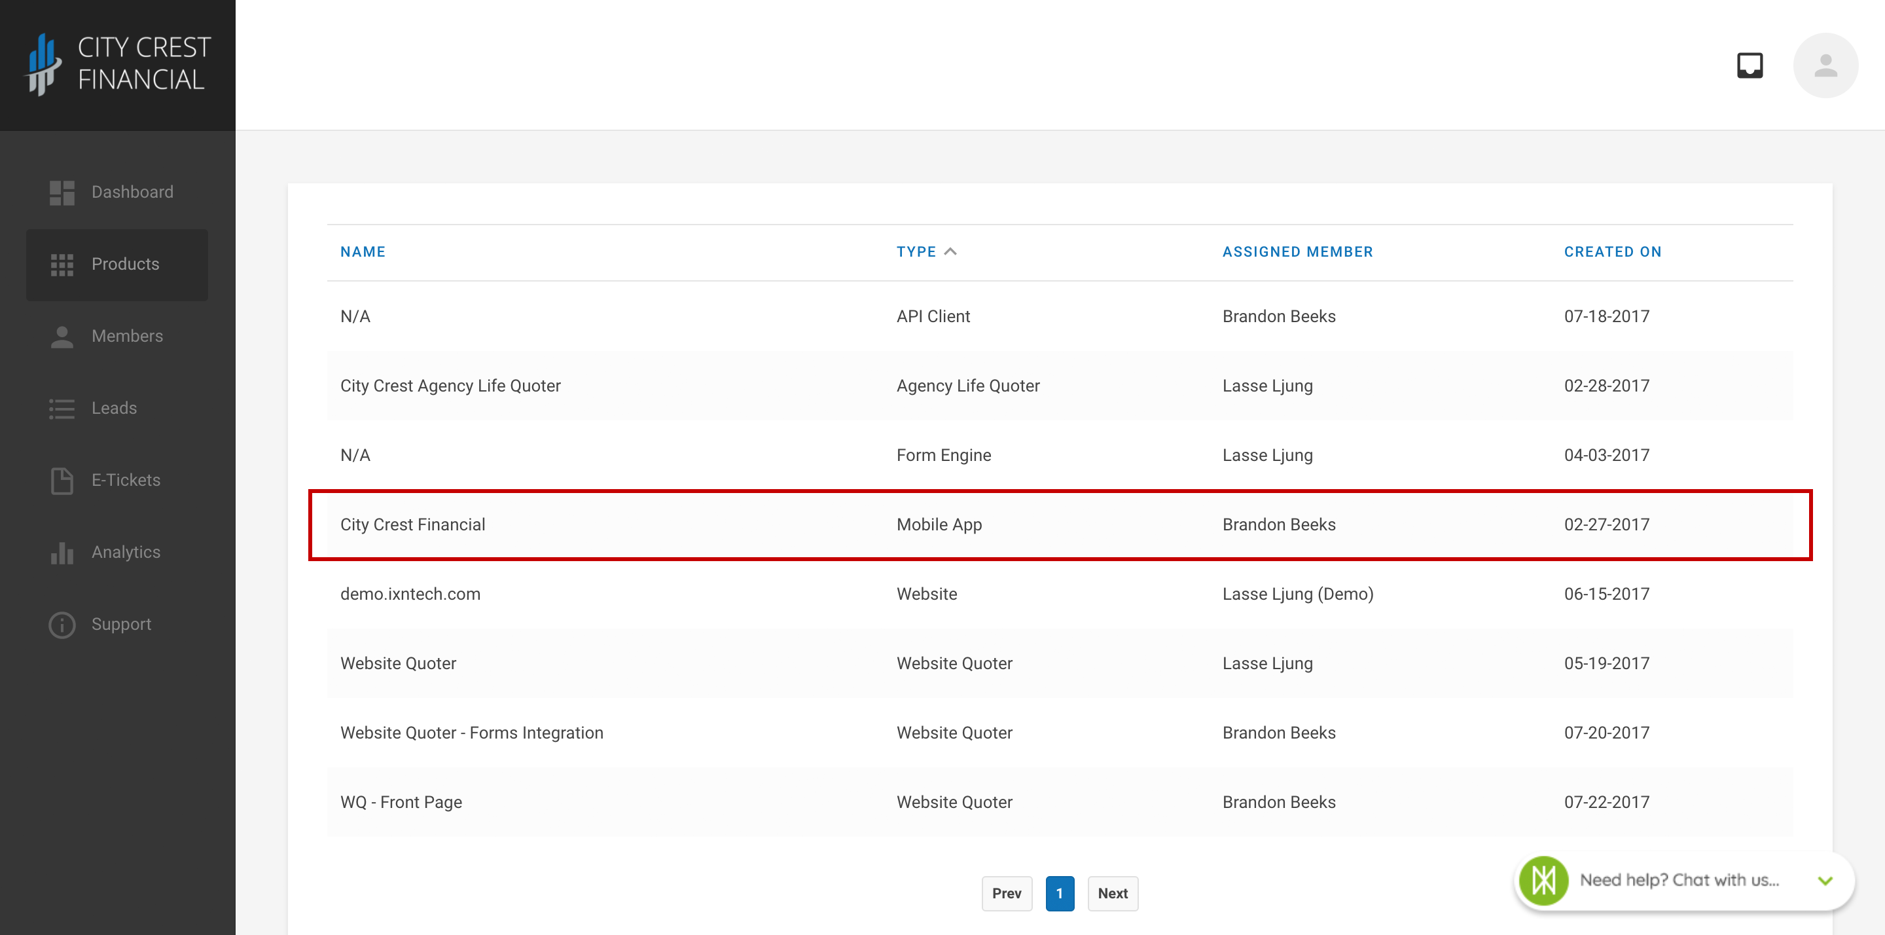This screenshot has height=935, width=1885.
Task: Select N/A name in API Client row
Action: (x=355, y=316)
